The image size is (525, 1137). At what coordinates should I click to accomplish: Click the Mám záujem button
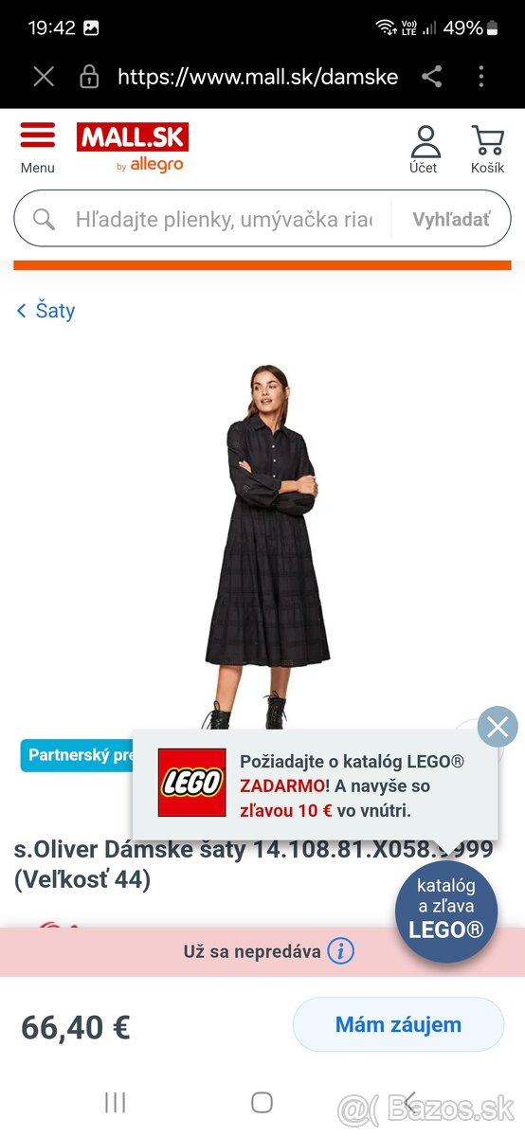point(398,1024)
